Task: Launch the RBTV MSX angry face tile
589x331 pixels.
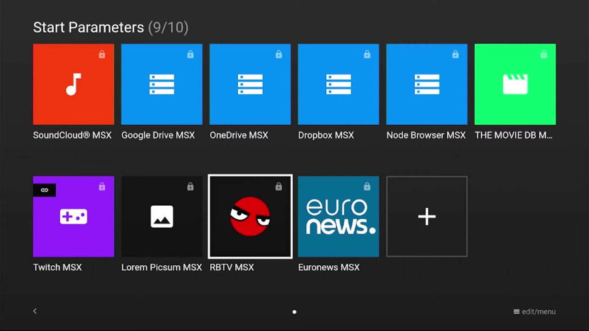Action: point(250,217)
